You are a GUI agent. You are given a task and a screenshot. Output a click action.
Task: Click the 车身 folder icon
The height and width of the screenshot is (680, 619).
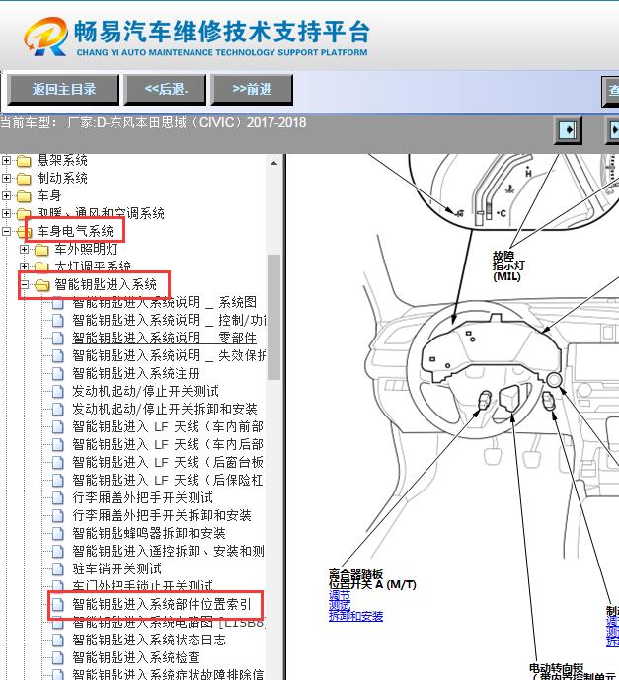pyautogui.click(x=24, y=196)
